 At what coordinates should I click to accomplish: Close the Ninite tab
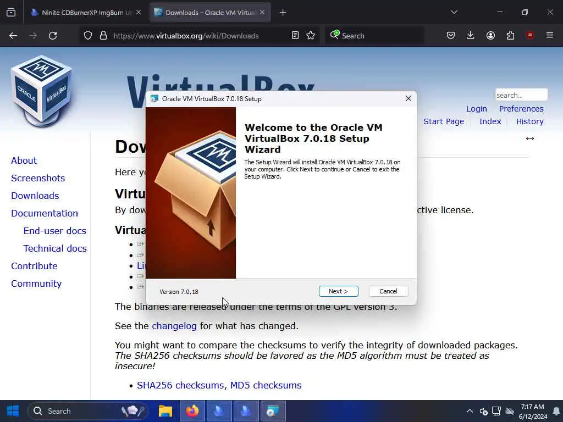[x=139, y=13]
